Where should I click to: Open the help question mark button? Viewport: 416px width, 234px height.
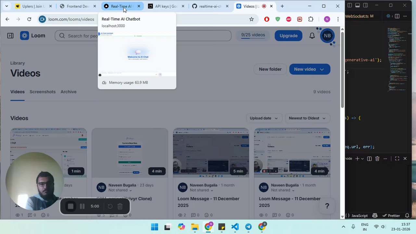[327, 206]
